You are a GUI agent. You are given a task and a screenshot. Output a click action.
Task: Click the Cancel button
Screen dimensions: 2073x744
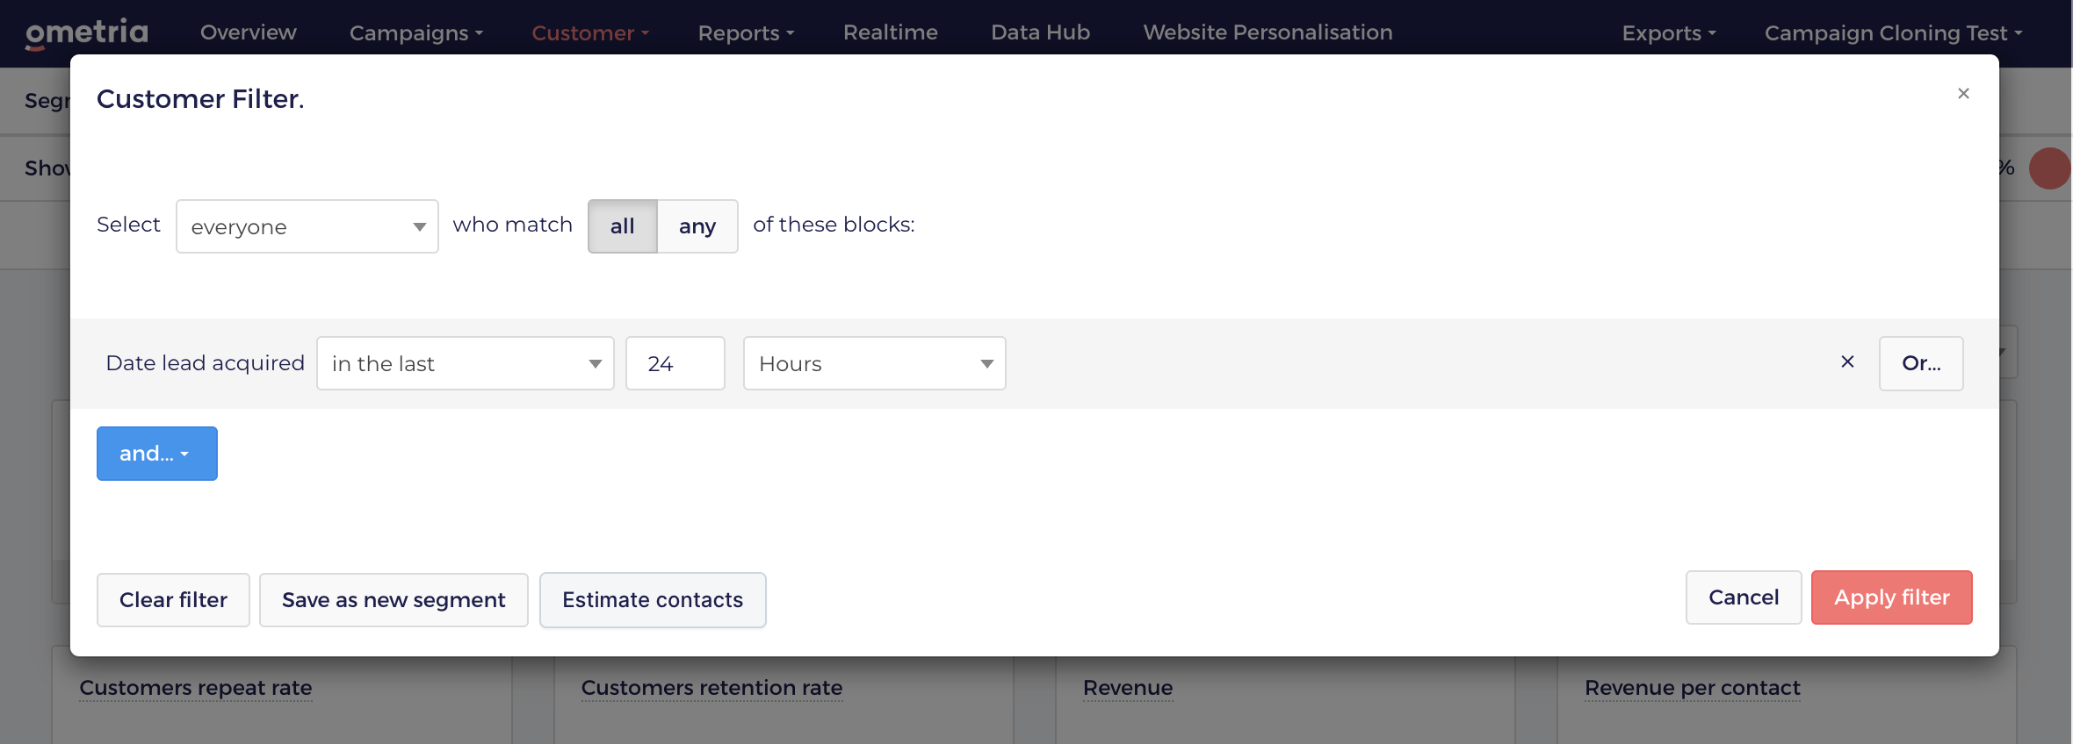[1744, 597]
